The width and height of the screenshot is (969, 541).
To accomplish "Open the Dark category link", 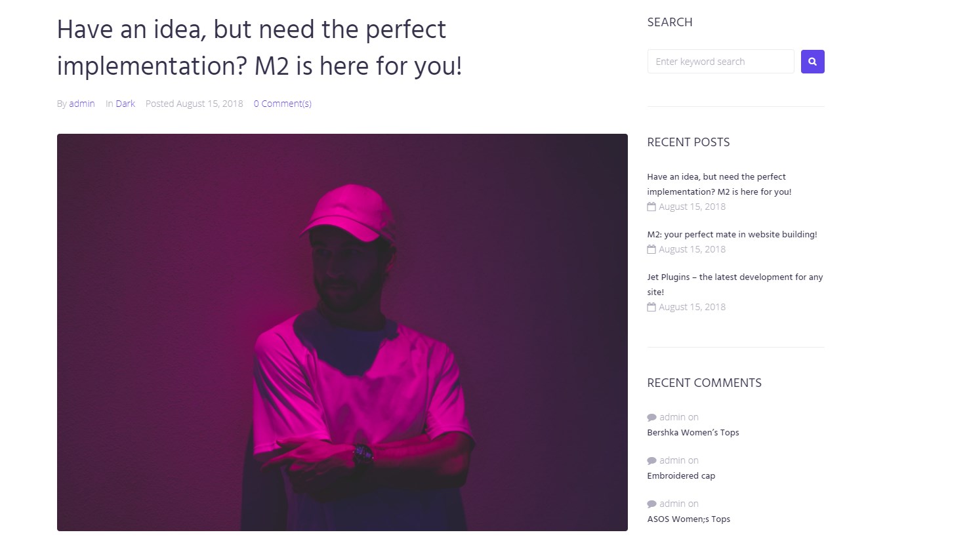I will click(x=125, y=104).
